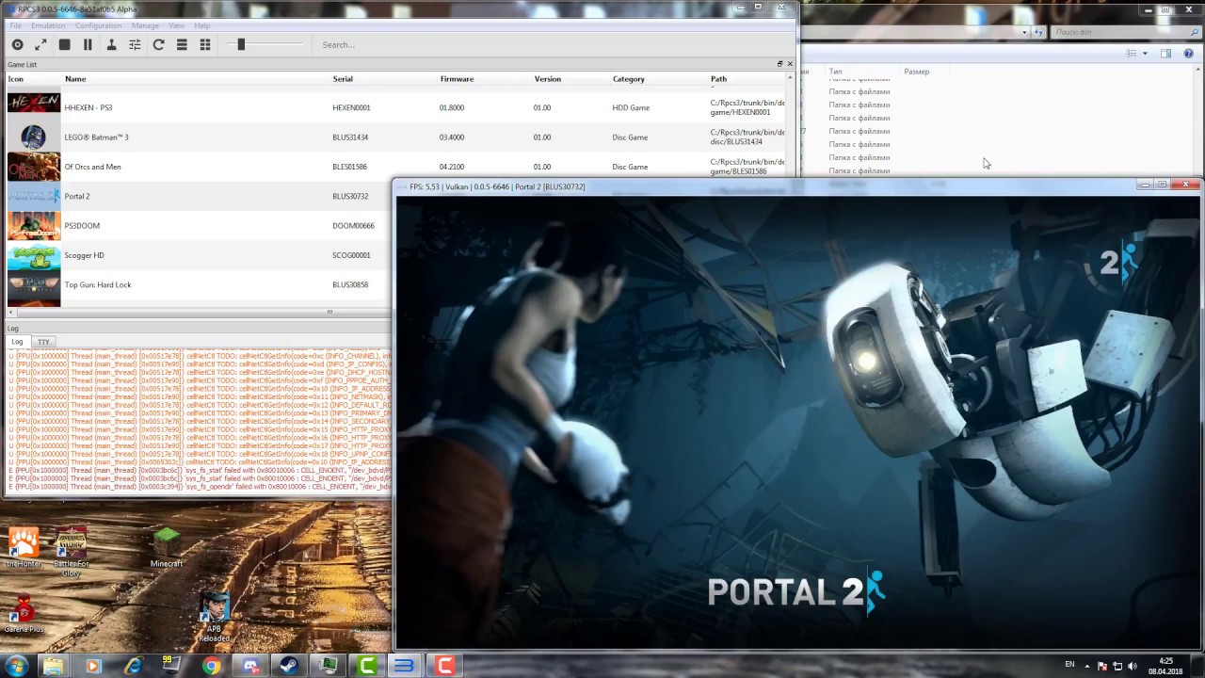The image size is (1205, 678).
Task: Switch to the Log tab
Action: [17, 342]
